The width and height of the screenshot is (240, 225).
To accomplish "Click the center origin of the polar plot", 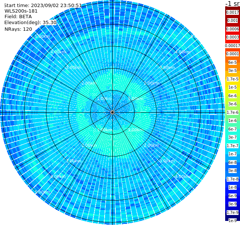I will pos(112,112).
